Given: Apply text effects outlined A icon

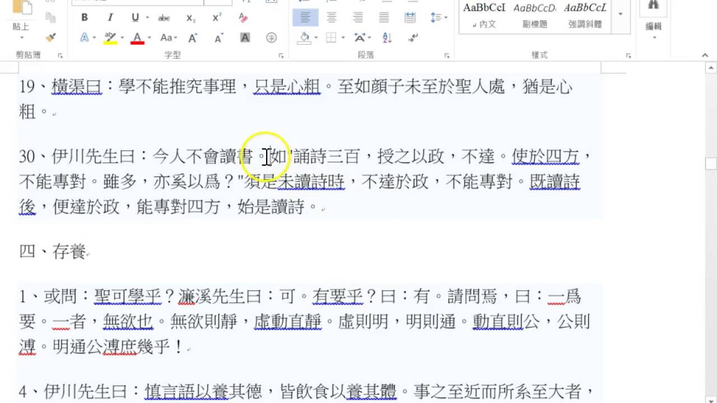Looking at the screenshot, I should pos(84,38).
